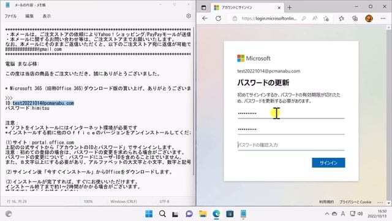This screenshot has height=221, width=392.
Task: Click the サインイン button
Action: coord(328,163)
